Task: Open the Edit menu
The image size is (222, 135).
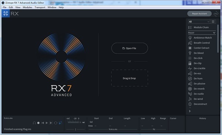Action: (x=11, y=7)
